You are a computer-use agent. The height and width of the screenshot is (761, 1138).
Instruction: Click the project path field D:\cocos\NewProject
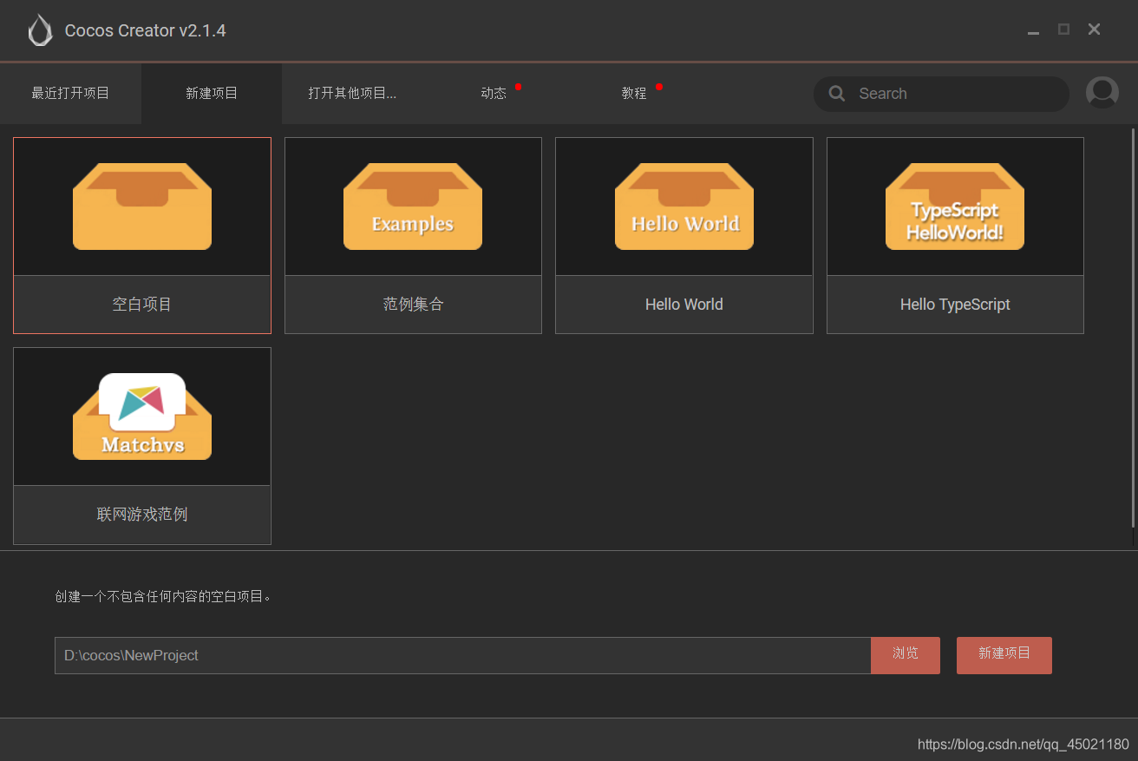point(462,655)
